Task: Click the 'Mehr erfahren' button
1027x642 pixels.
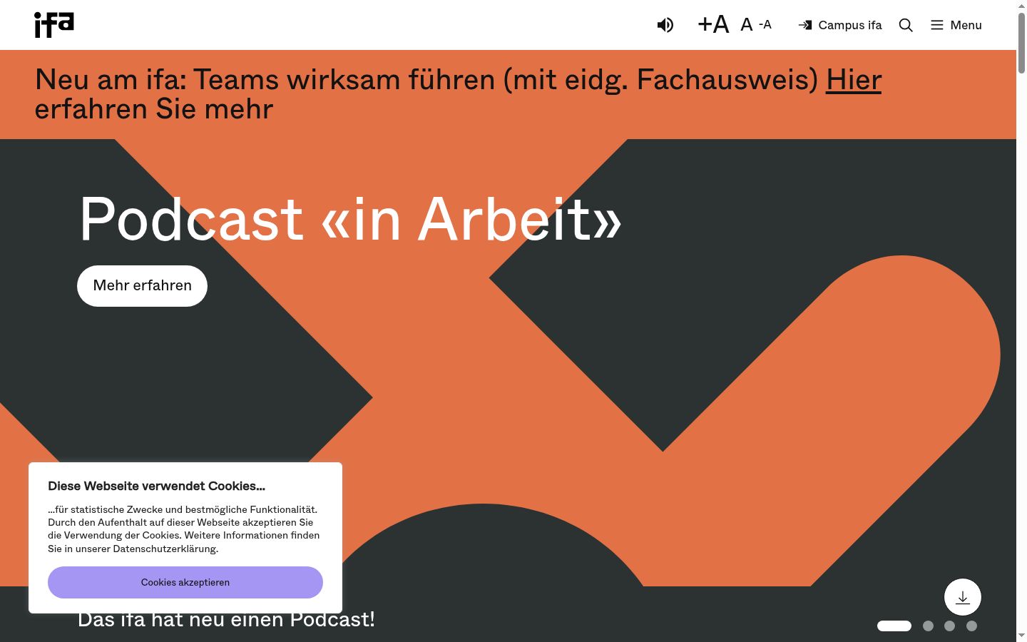Action: click(x=142, y=286)
